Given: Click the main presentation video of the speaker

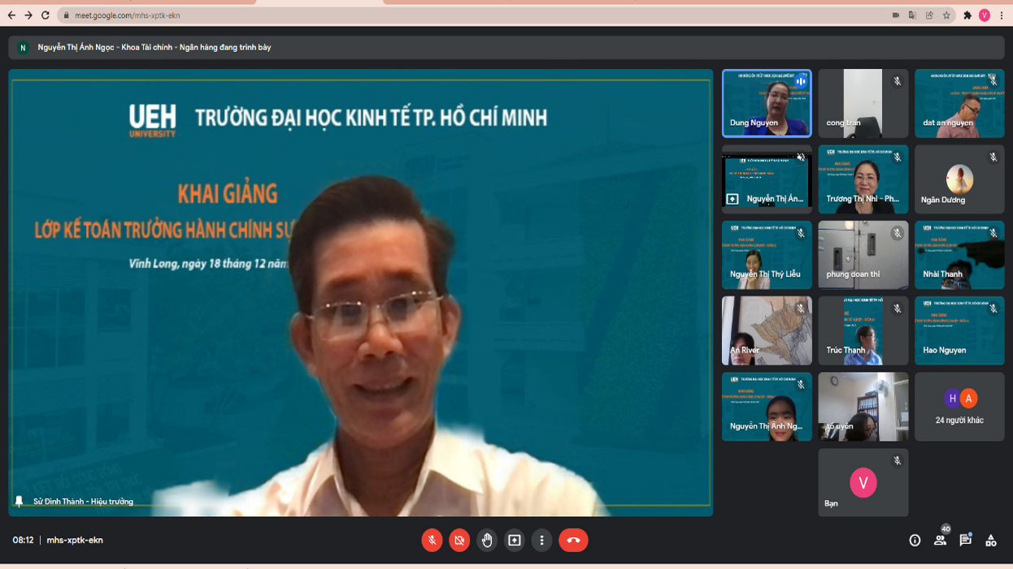Looking at the screenshot, I should (361, 292).
